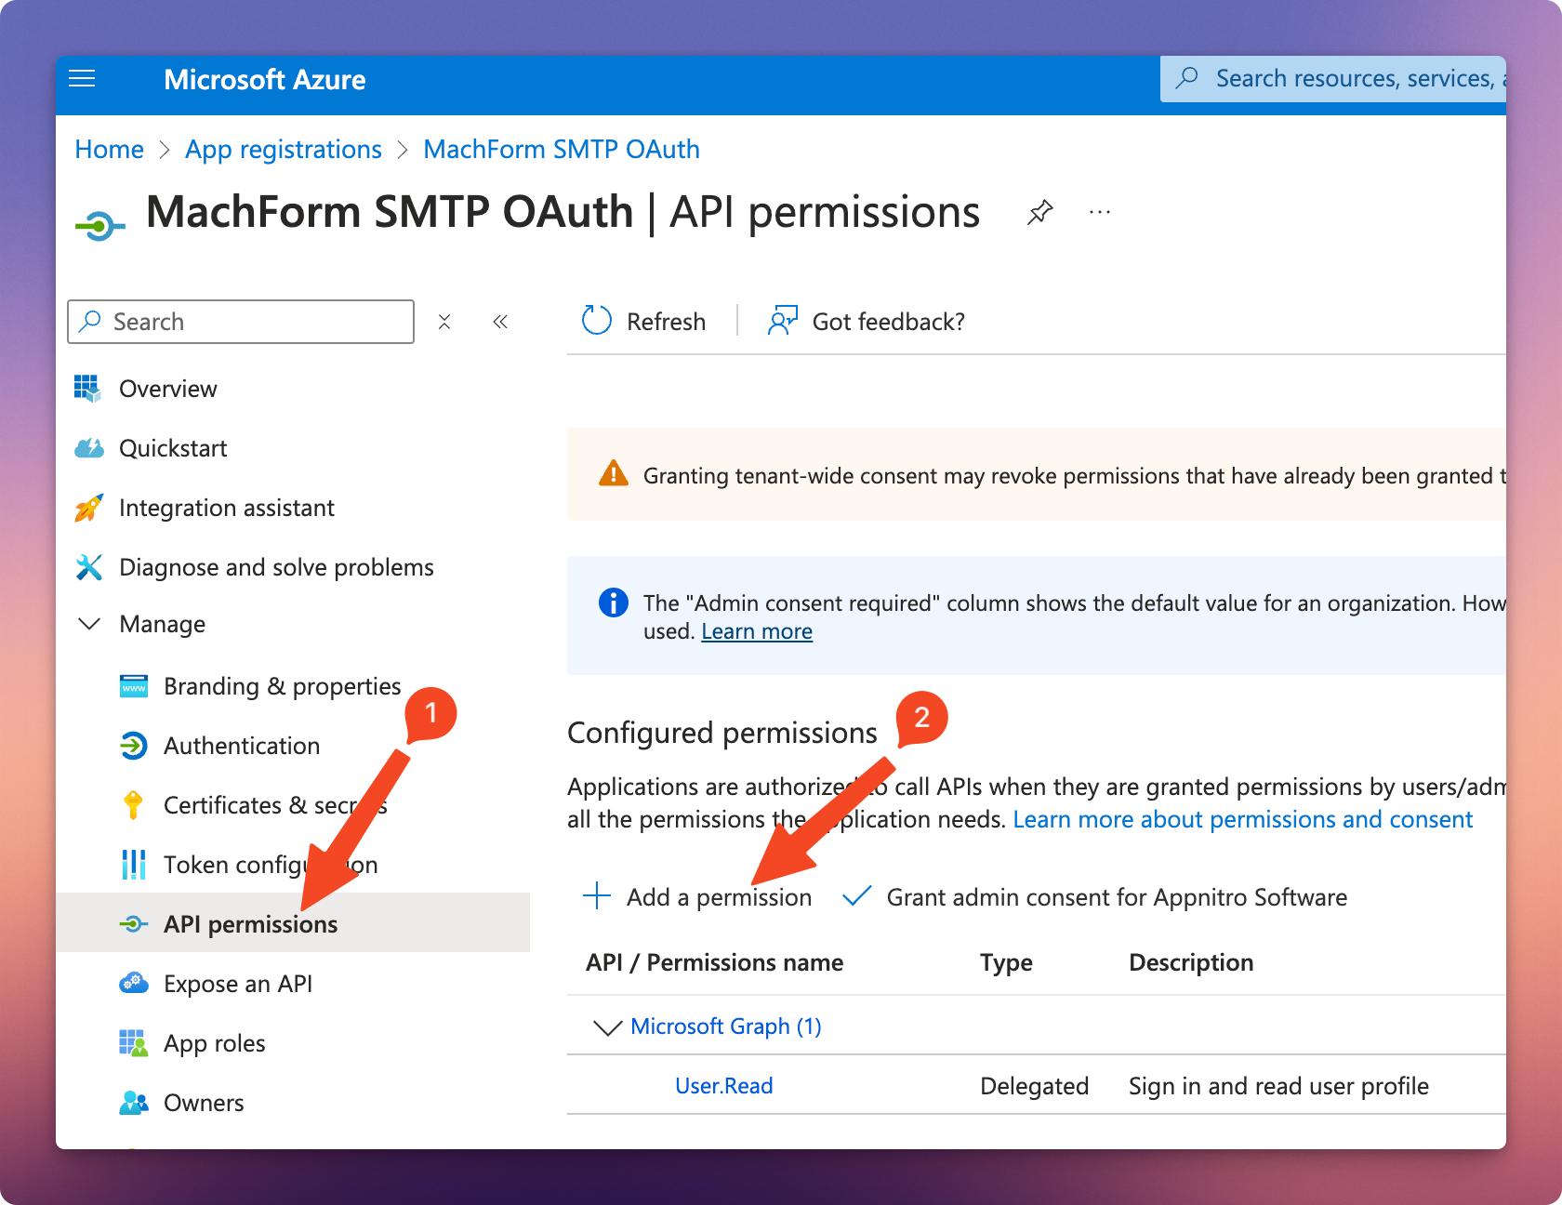Click the MachForm app registration icon

99,225
